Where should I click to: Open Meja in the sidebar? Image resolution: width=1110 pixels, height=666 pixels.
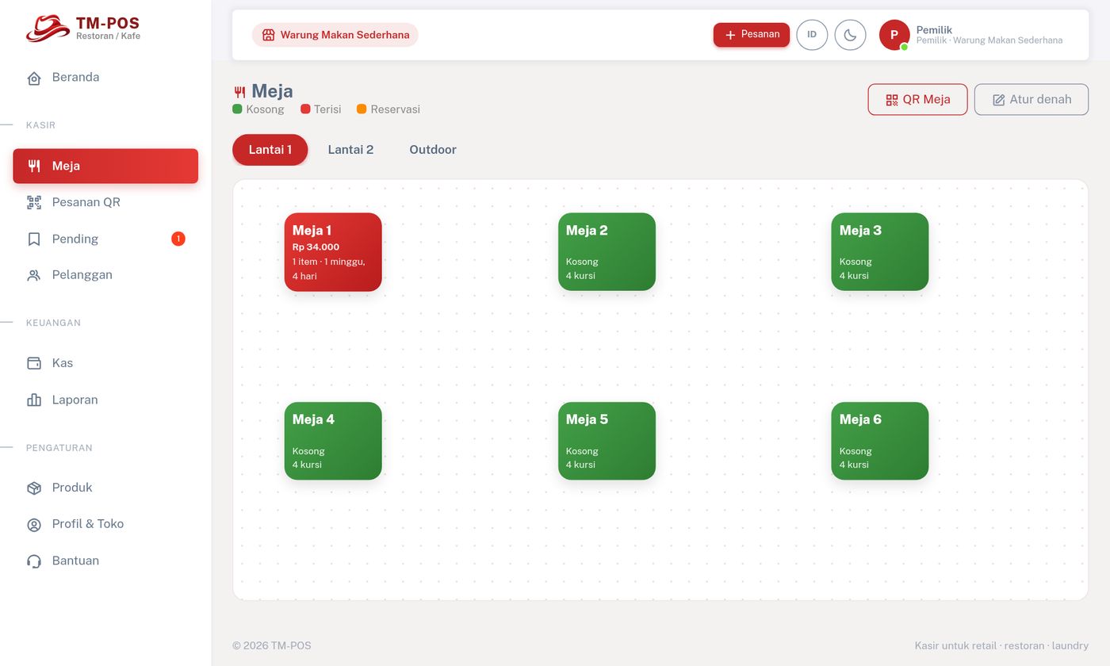click(105, 166)
